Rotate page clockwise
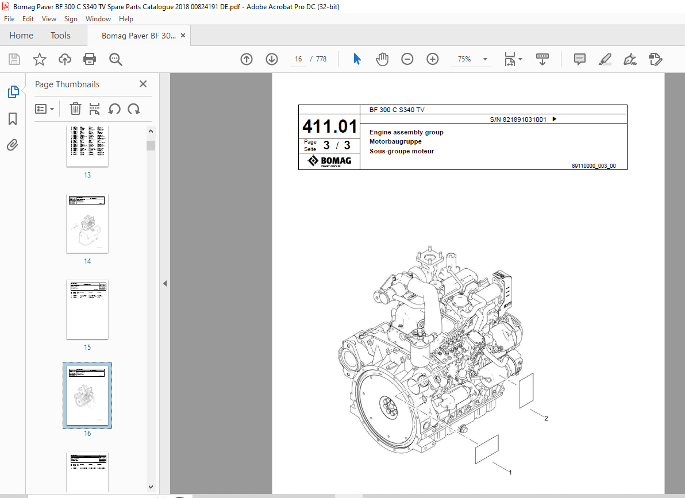The width and height of the screenshot is (685, 498). (x=134, y=109)
